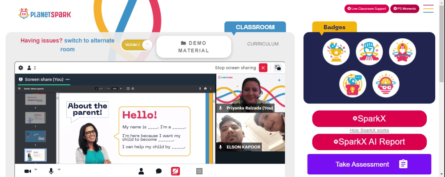Click the meditating wizard badge
This screenshot has width=445, height=177.
click(402, 52)
